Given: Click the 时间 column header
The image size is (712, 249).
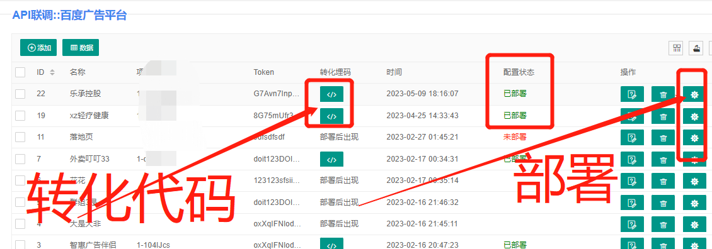Looking at the screenshot, I should [394, 72].
